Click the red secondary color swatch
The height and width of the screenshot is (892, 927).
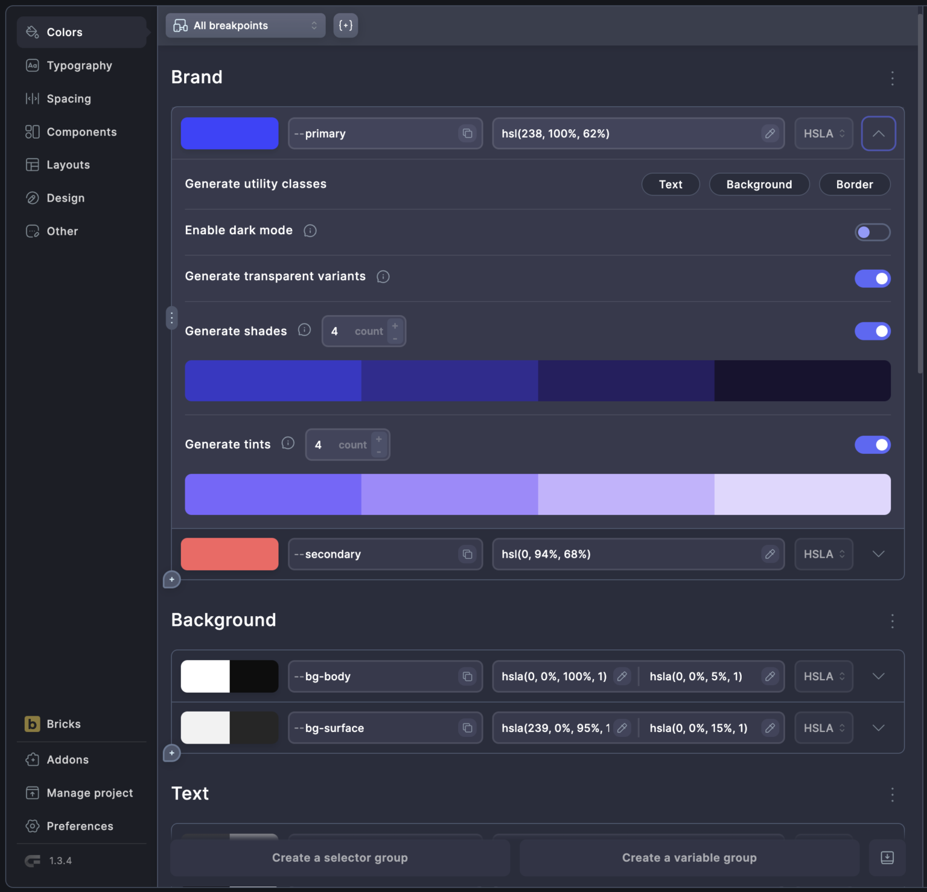tap(229, 554)
